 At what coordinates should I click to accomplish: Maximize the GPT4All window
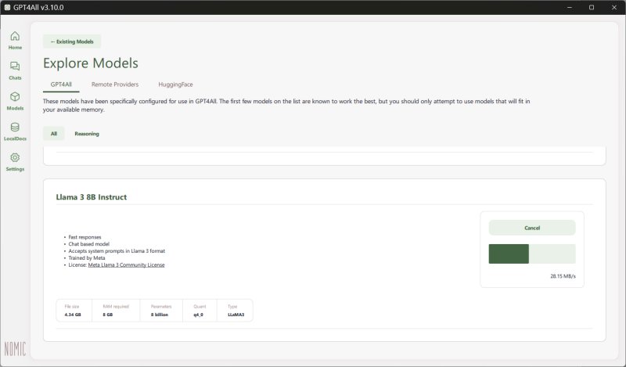[x=592, y=7]
